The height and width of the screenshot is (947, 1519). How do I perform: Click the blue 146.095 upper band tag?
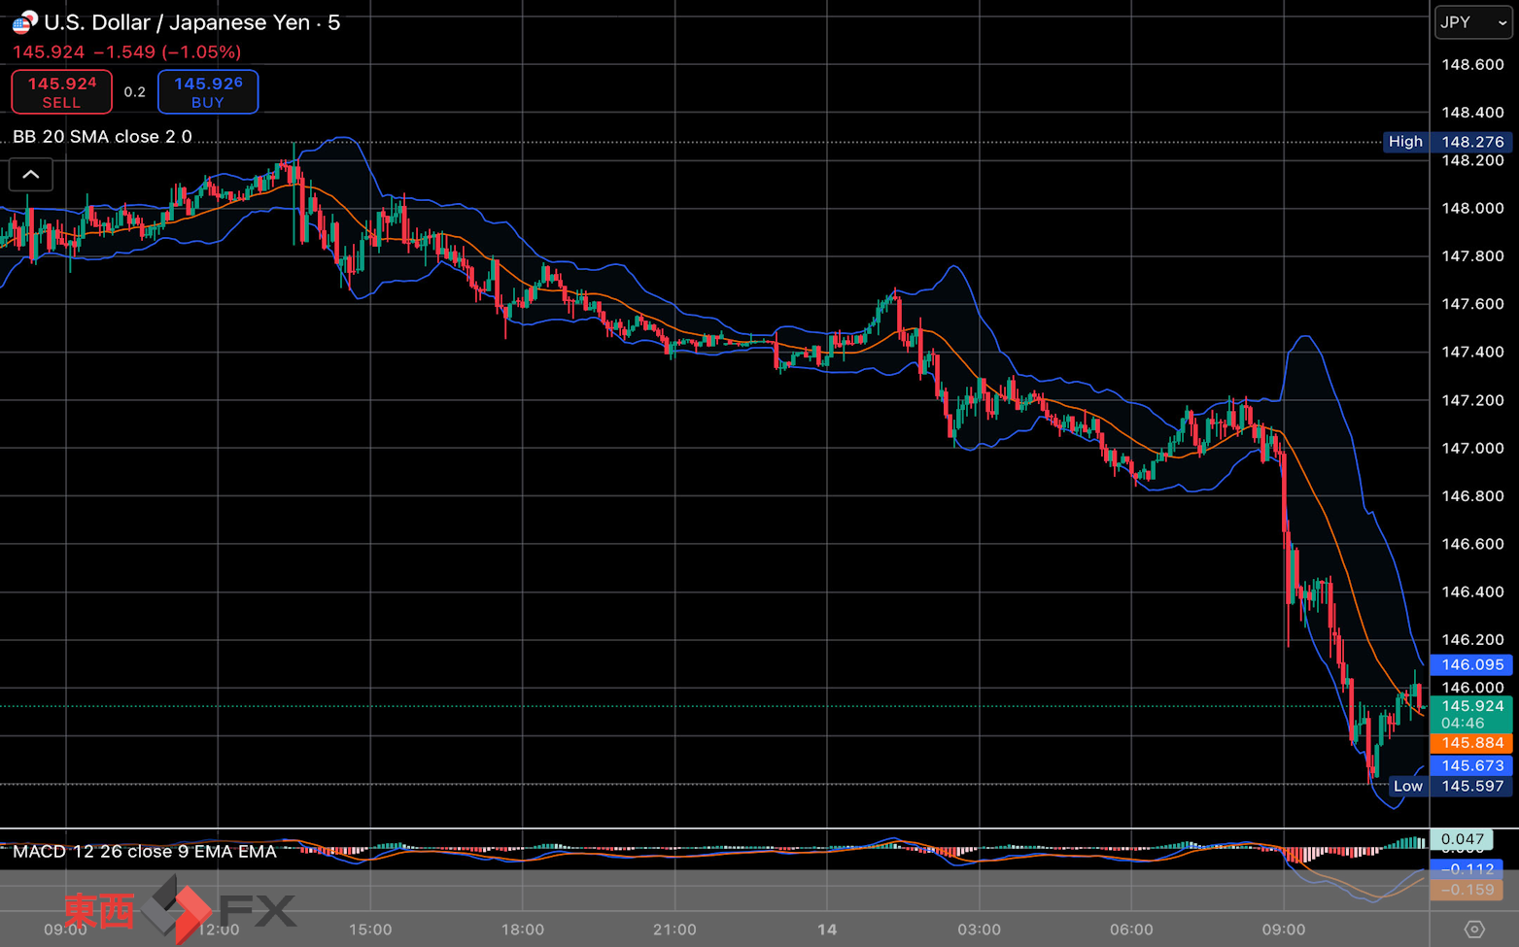point(1471,664)
